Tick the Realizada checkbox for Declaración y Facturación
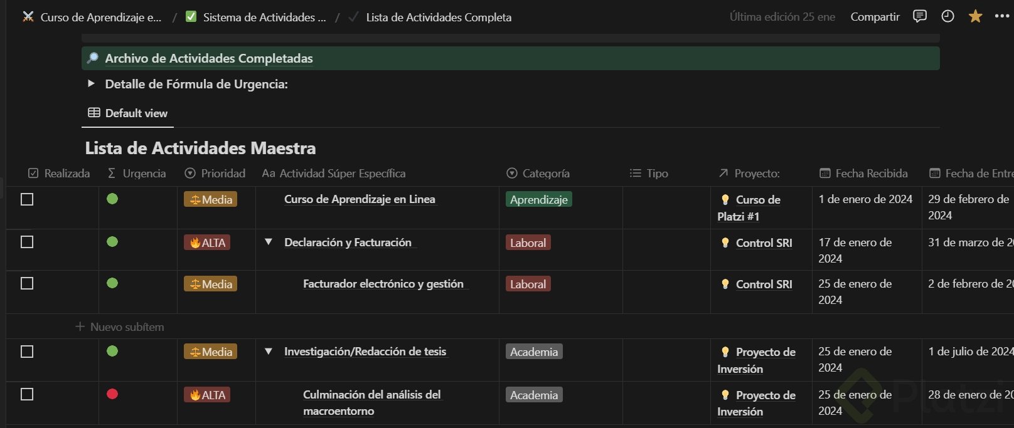The image size is (1014, 428). [27, 242]
